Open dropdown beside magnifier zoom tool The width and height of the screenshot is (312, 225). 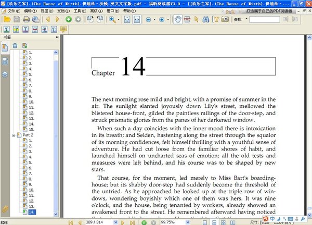[x=119, y=19]
